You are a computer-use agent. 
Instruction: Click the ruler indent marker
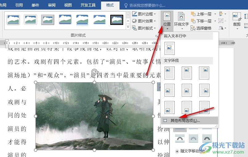[7, 44]
